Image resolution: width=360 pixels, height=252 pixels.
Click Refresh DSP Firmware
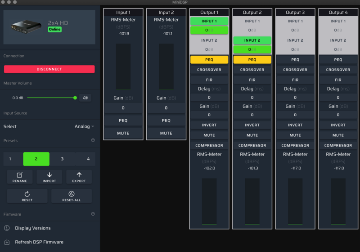coord(39,242)
